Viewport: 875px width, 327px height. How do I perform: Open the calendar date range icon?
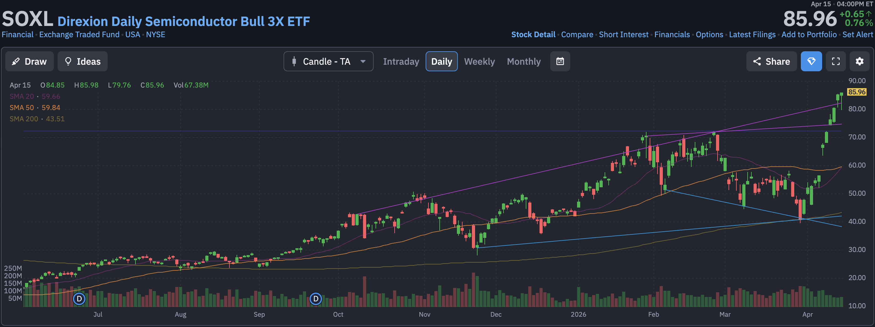pyautogui.click(x=560, y=61)
